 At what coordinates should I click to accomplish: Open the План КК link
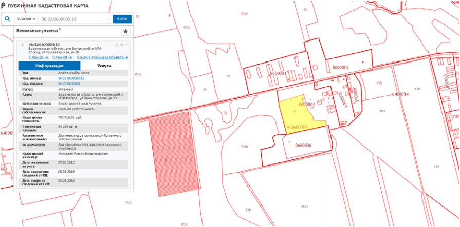(62, 57)
